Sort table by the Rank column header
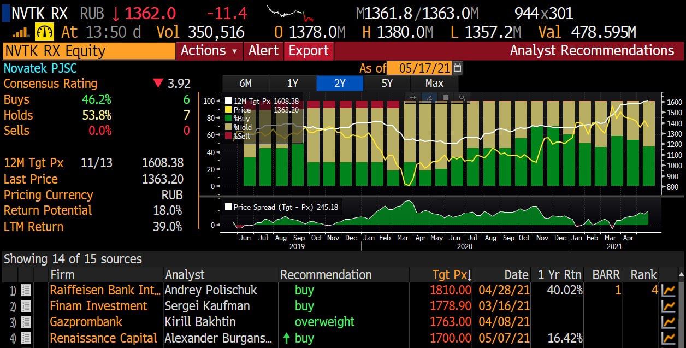The height and width of the screenshot is (348, 686). coord(644,275)
